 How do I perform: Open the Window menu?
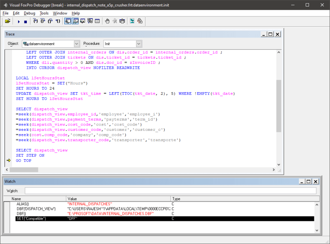60,13
